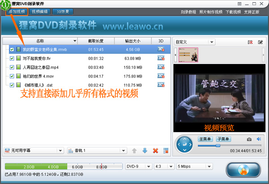Show next templates with right arrow

[264, 55]
